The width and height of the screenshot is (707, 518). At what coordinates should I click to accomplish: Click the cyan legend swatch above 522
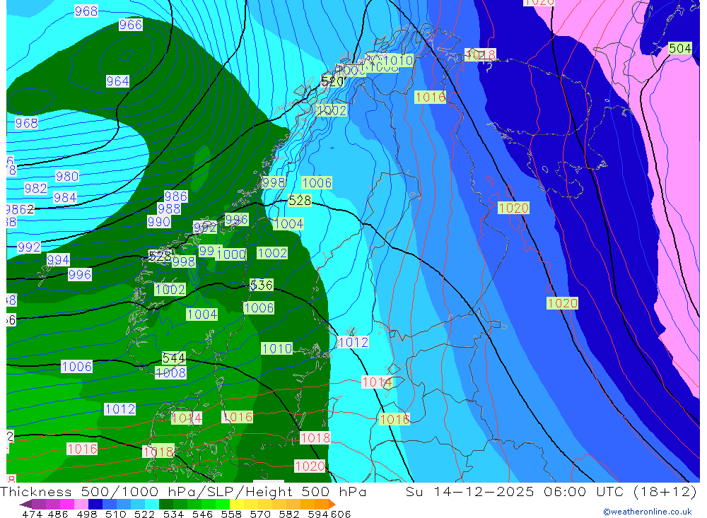[x=152, y=504]
